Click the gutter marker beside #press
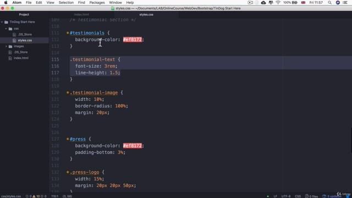 (68, 139)
